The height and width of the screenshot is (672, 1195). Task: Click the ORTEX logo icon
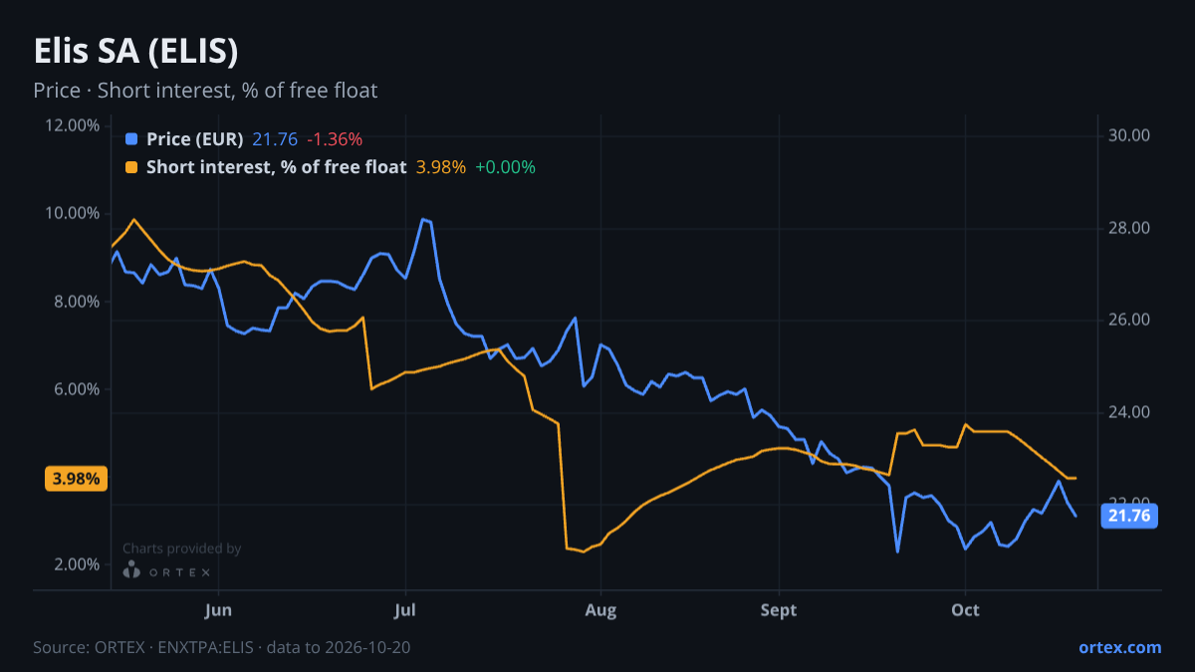coord(131,570)
